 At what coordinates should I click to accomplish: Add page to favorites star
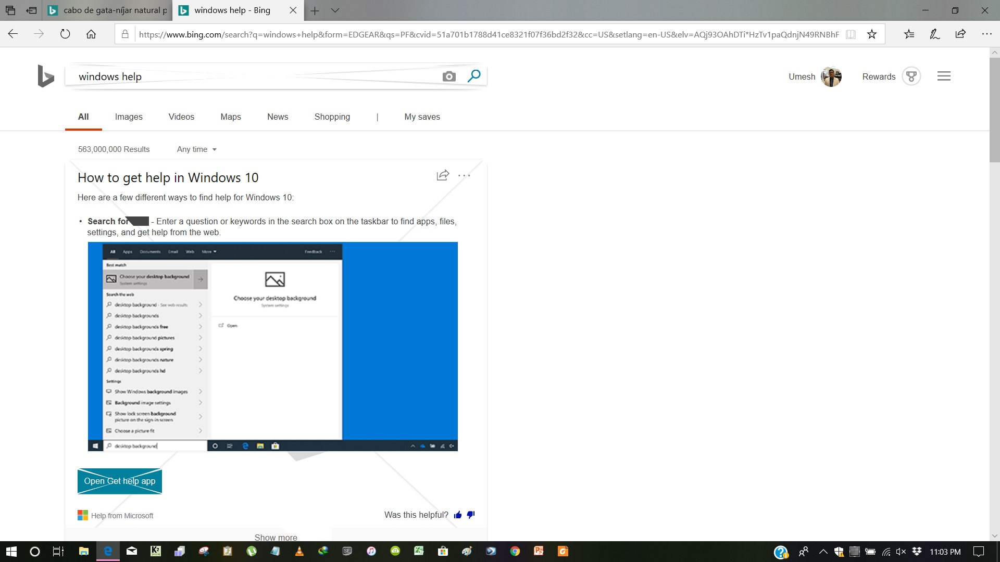[x=872, y=34]
